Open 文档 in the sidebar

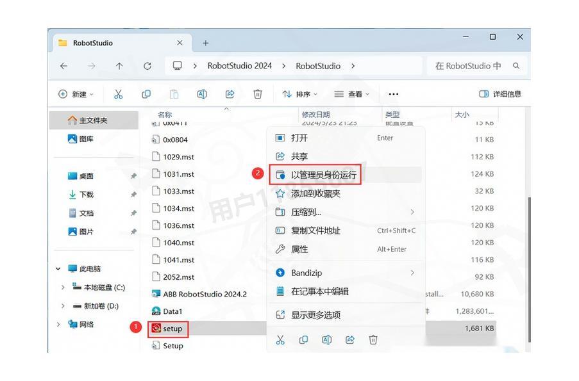coord(81,213)
